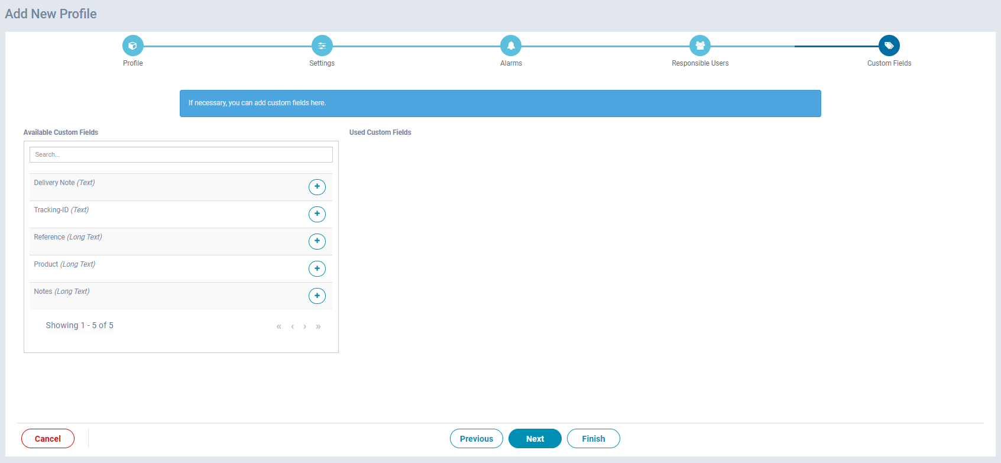Select the Responsible Users step icon
1001x463 pixels.
click(700, 46)
